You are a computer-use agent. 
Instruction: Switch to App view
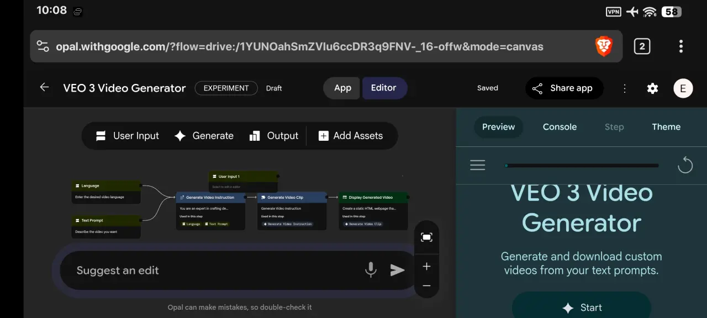click(342, 88)
